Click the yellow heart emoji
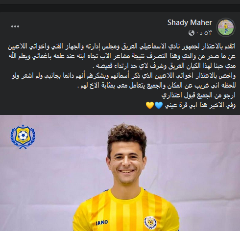The image size is (240, 231). pyautogui.click(x=150, y=105)
